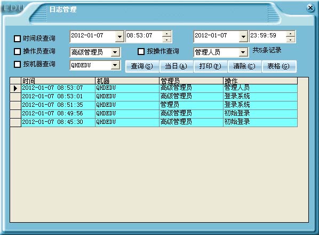Click the row selector for the 08:51:35 row
This screenshot has height=235, width=319.
pyautogui.click(x=15, y=106)
